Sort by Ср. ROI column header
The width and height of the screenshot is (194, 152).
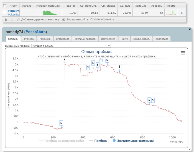(125, 6)
